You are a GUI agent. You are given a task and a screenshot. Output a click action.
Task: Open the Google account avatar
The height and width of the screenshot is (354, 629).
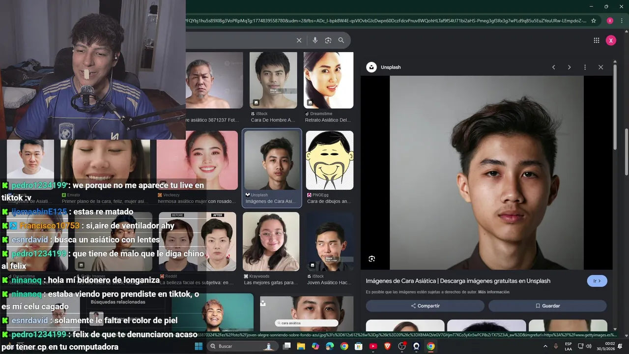coord(611,40)
